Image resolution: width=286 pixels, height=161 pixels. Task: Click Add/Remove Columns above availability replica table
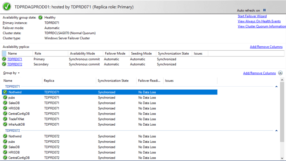(x=266, y=47)
